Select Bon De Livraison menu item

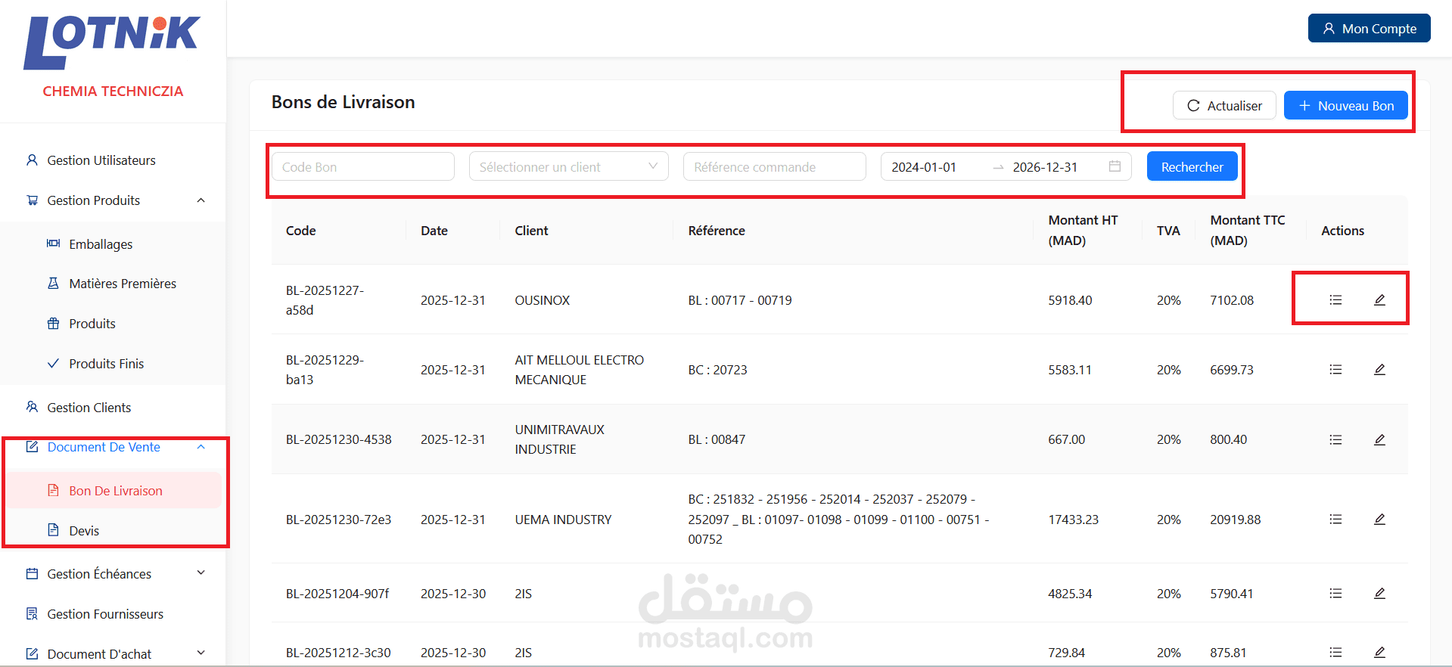[x=113, y=491]
